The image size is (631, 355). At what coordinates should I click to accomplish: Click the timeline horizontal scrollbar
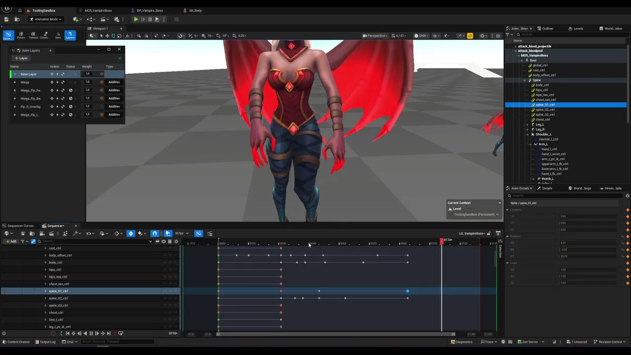(335, 334)
